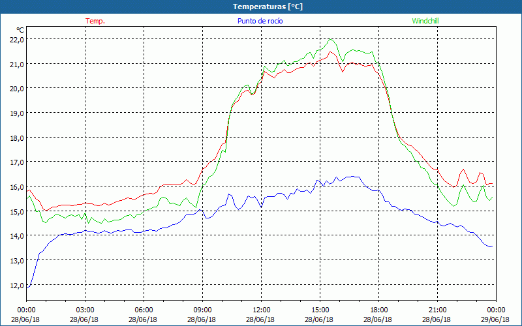Click the "21:00" time axis label
522x326 pixels.
(x=437, y=310)
